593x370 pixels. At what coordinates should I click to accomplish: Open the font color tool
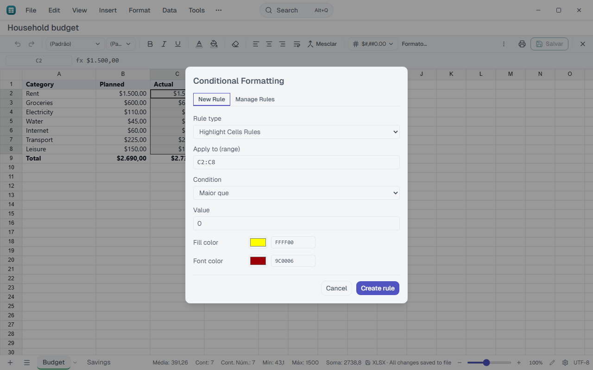tap(199, 44)
